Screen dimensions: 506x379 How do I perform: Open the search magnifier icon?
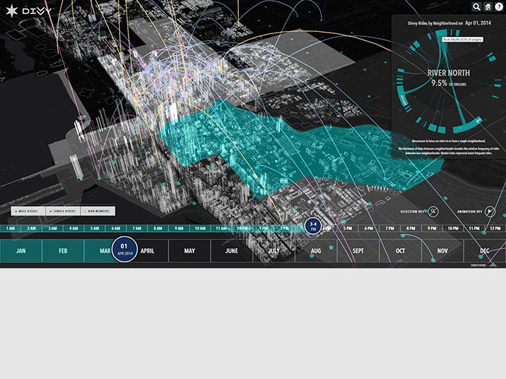coord(476,7)
